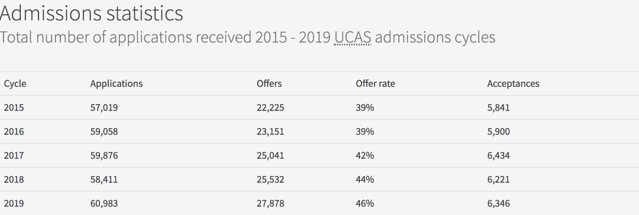Click the 46% offer rate cell

click(364, 203)
